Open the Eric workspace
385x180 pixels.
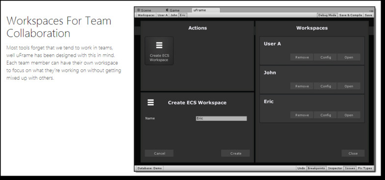[349, 115]
